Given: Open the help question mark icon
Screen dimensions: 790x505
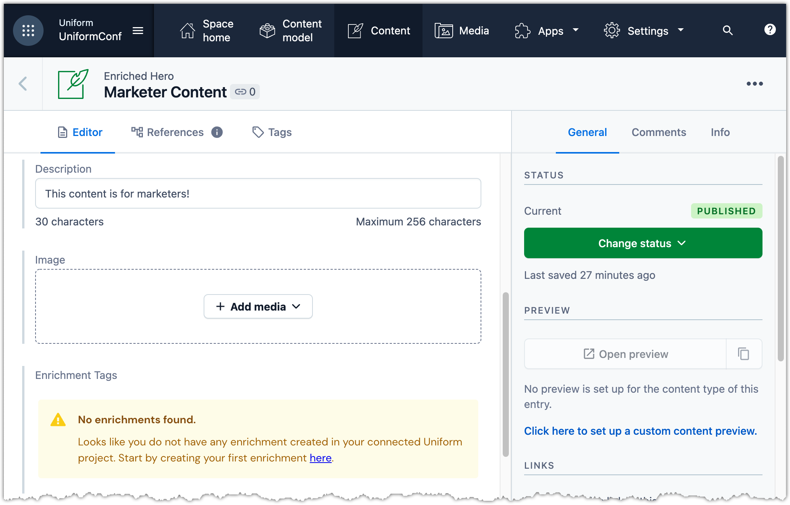Looking at the screenshot, I should (x=770, y=30).
